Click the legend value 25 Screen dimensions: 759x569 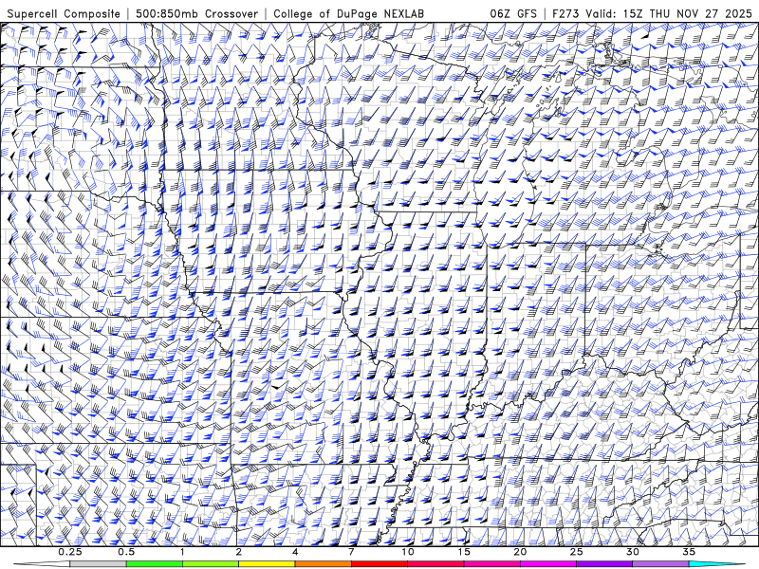tap(576, 552)
